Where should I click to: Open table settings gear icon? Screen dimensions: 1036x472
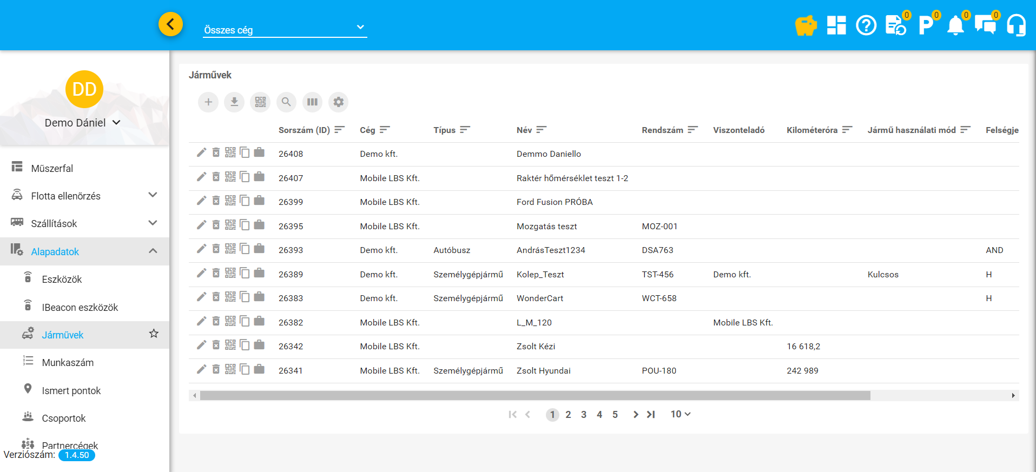click(338, 102)
